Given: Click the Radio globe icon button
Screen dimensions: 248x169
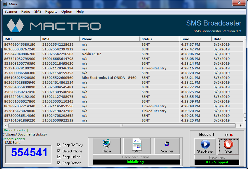Looking at the screenshot, I should [107, 146].
